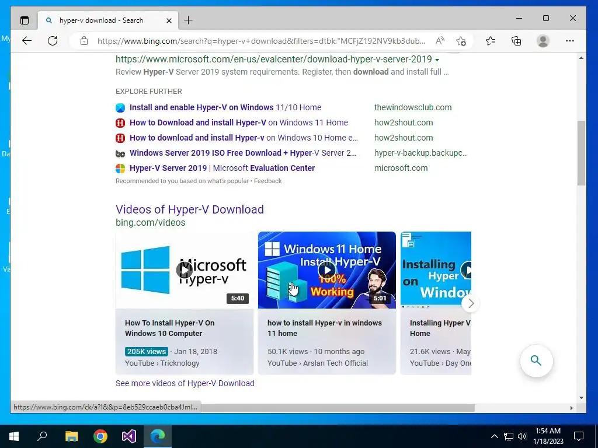Open File Explorer from taskbar

(71, 436)
